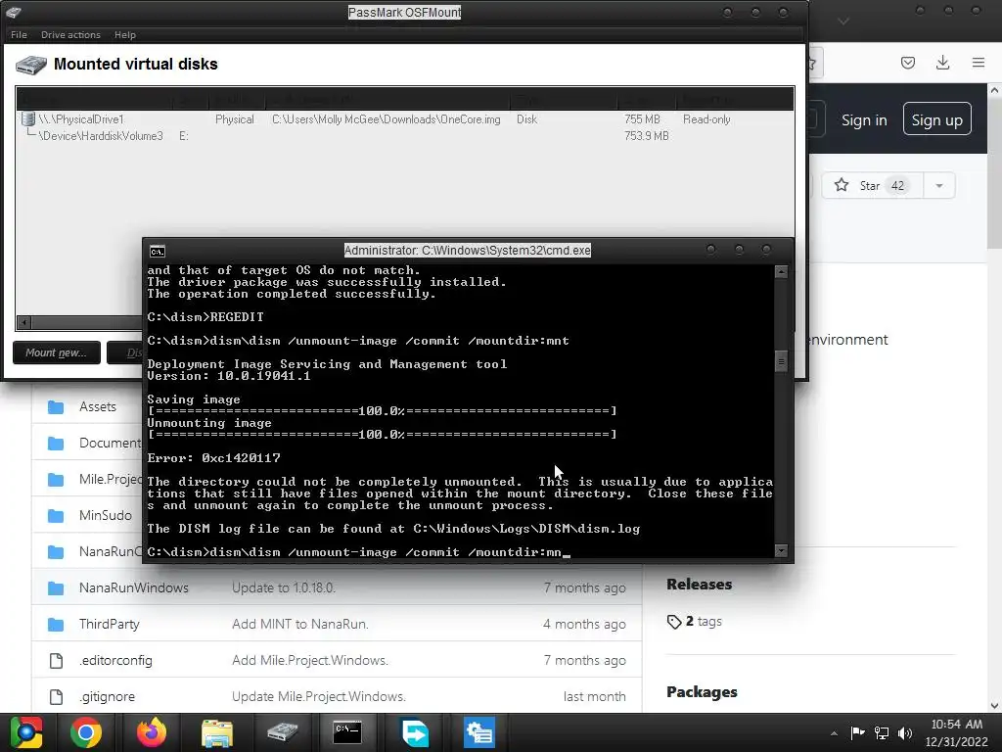The width and height of the screenshot is (1002, 752).
Task: Open the Assets folder
Action: pos(98,406)
